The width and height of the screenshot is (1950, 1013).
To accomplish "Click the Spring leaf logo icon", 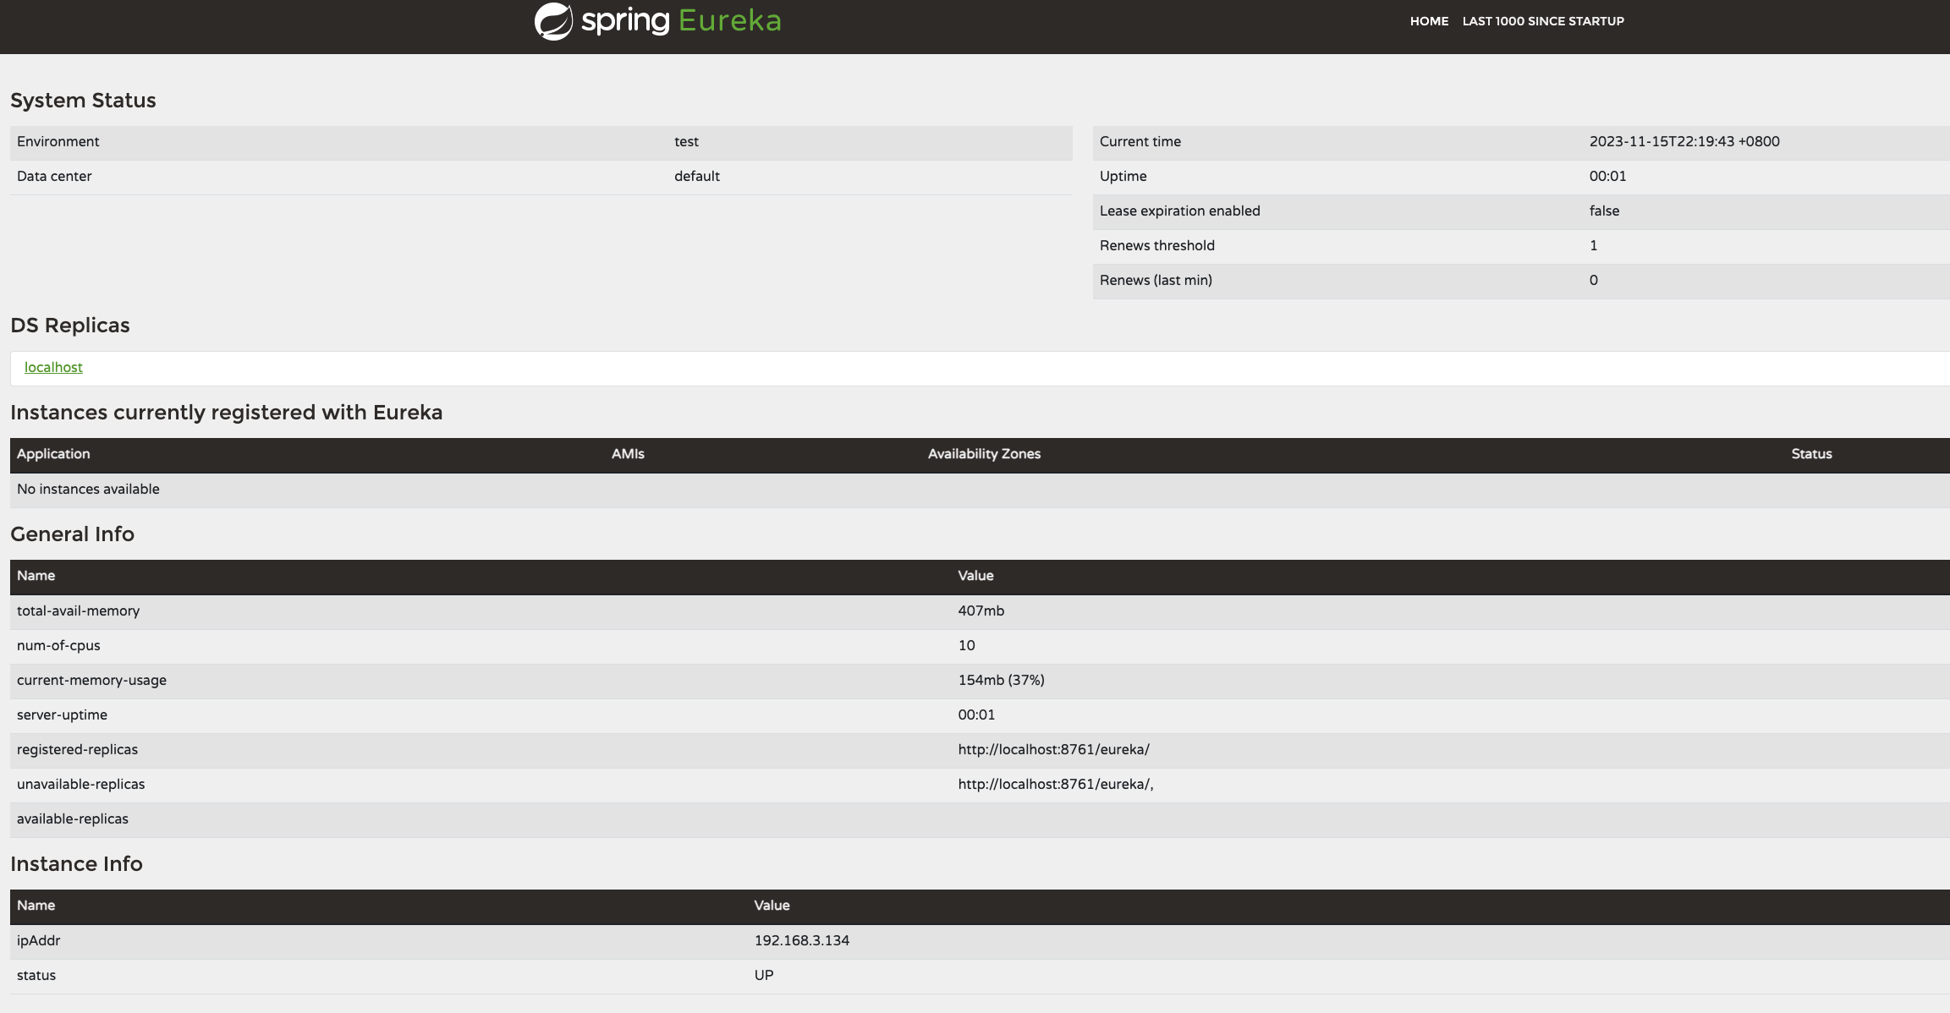I will click(x=553, y=21).
